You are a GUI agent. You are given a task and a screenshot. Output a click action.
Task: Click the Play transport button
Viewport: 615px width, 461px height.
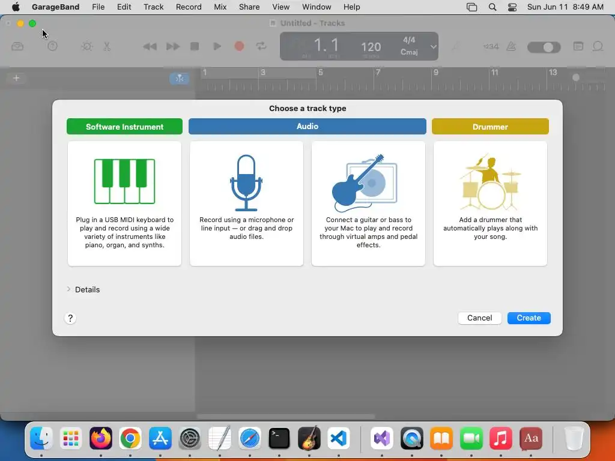point(217,46)
